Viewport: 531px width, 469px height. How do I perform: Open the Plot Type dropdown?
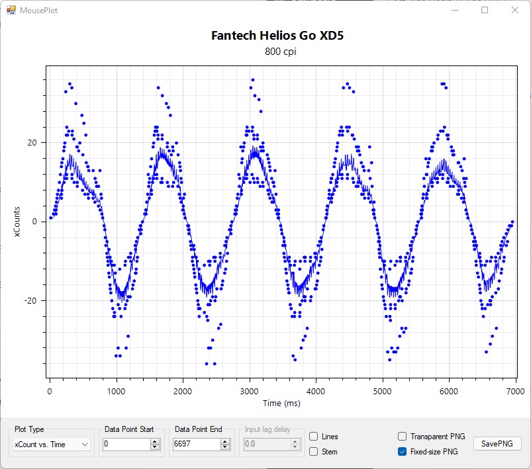[52, 445]
